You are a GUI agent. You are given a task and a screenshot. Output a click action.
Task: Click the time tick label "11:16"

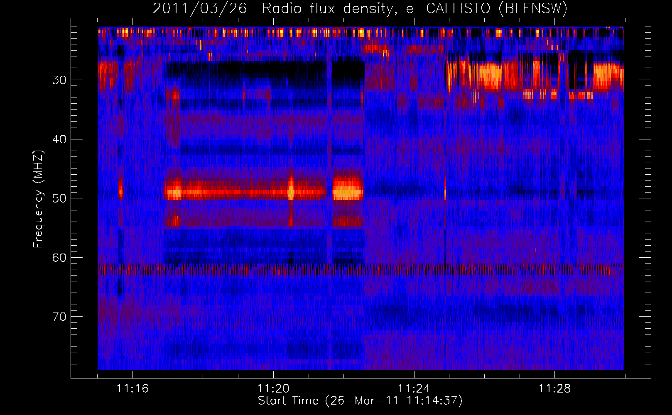tap(132, 389)
